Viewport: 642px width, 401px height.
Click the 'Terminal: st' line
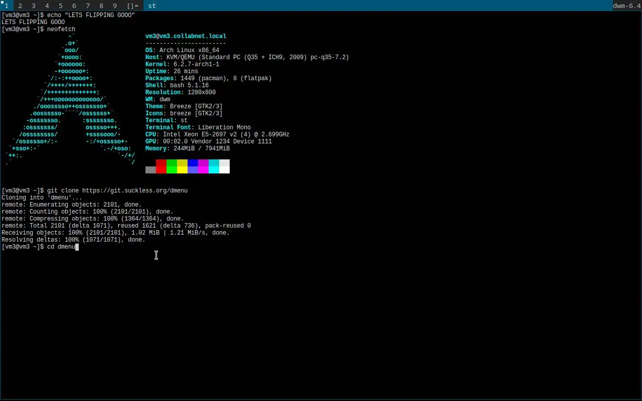coord(167,120)
